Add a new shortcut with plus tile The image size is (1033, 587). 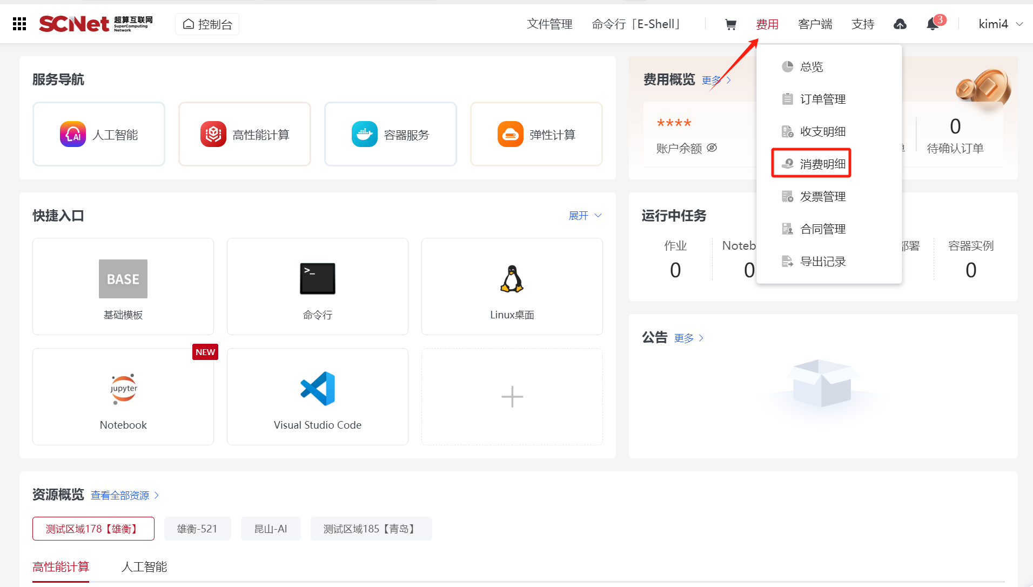click(512, 397)
